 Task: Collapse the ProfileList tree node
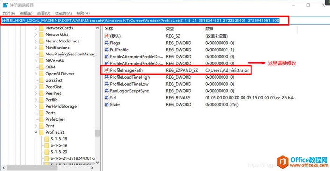tap(36, 132)
